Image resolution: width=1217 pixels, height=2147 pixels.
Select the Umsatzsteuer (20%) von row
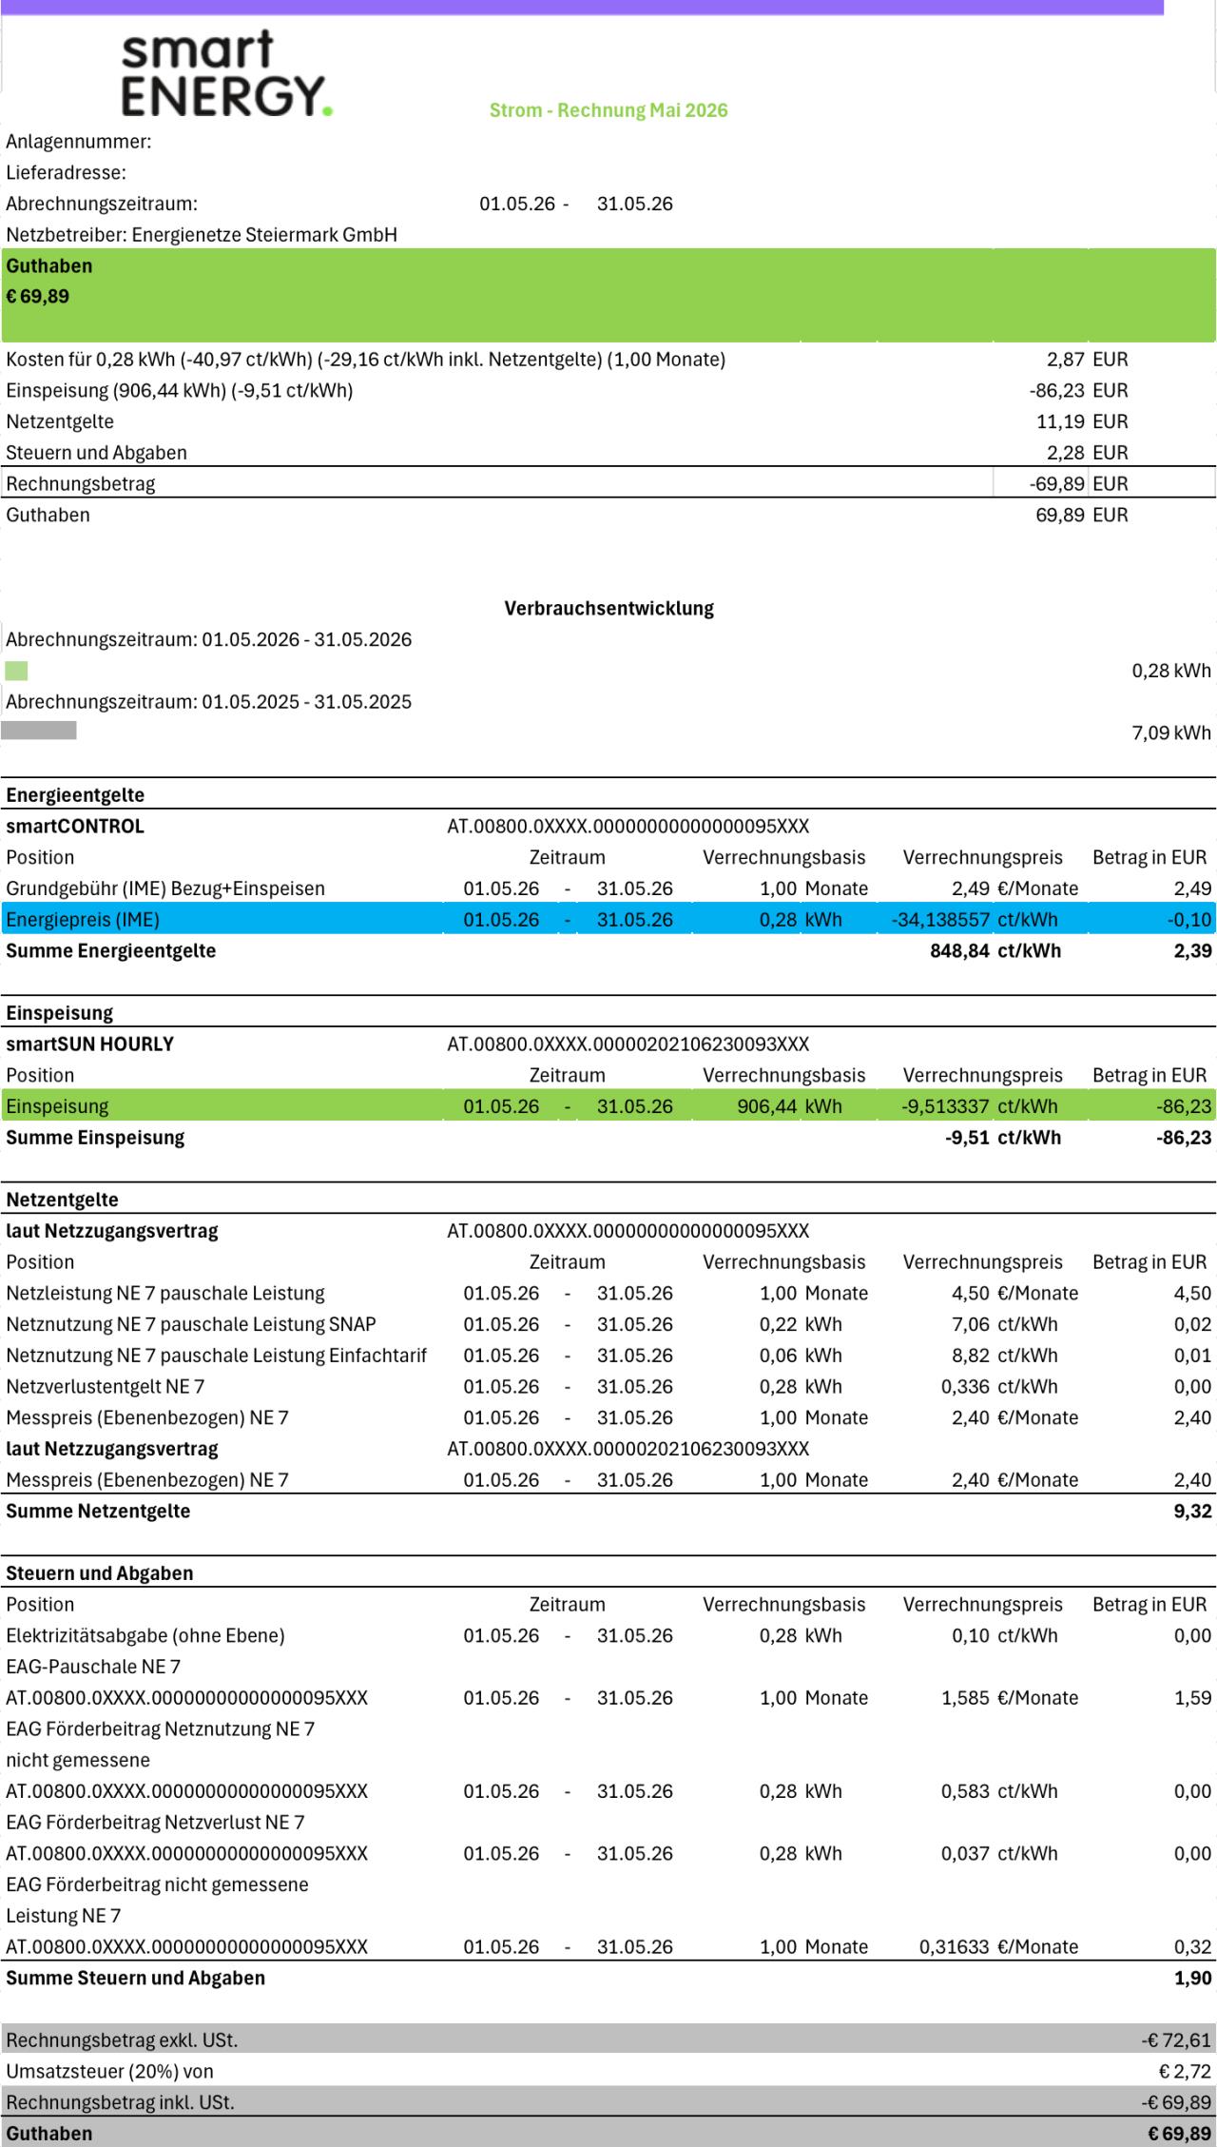pyautogui.click(x=608, y=2071)
